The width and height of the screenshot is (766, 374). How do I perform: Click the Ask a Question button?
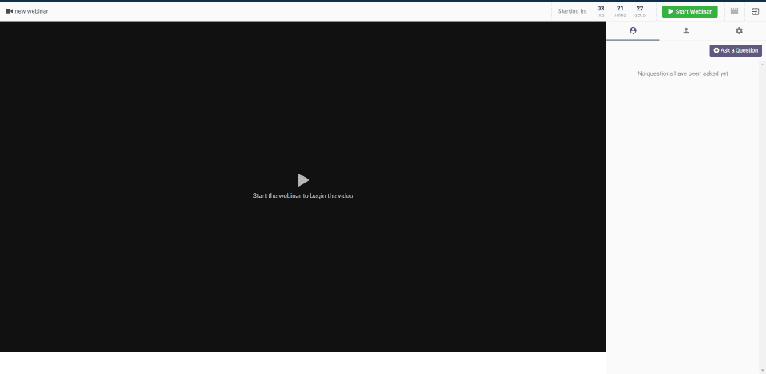pyautogui.click(x=736, y=50)
